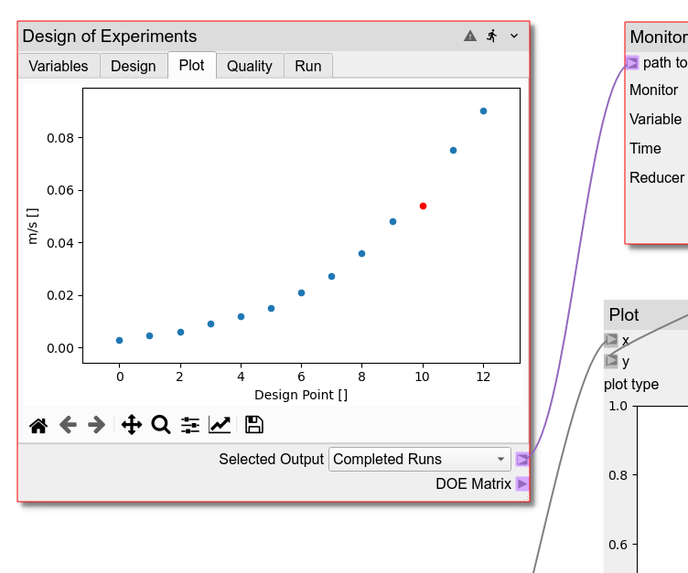Click the Plot node title
The width and height of the screenshot is (688, 573).
pyautogui.click(x=624, y=315)
